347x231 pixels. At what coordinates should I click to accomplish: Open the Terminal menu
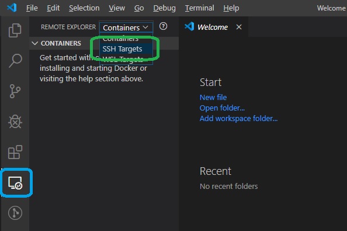tap(200, 8)
